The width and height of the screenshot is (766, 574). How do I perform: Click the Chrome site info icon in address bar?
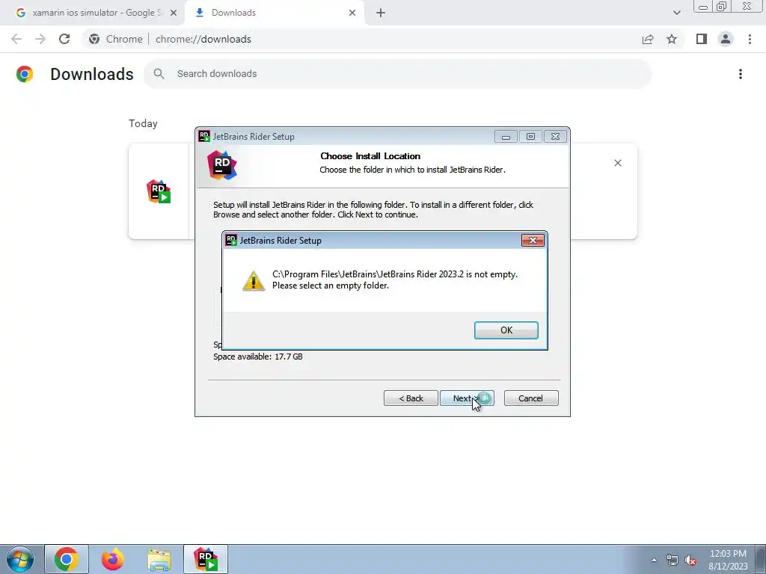[x=94, y=39]
